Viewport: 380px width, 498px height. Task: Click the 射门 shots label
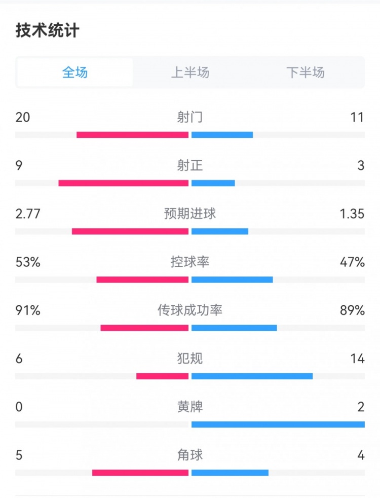click(190, 117)
